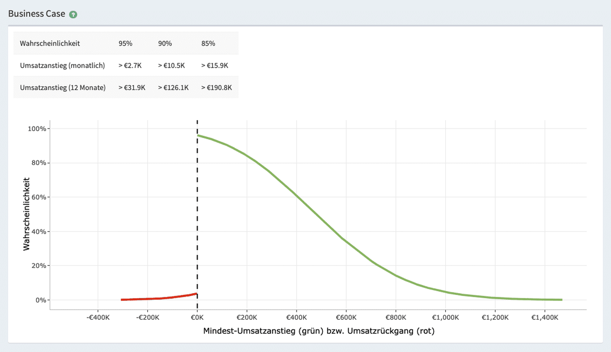
Task: Select the '> €15.9K' monthly value
Action: tap(215, 66)
